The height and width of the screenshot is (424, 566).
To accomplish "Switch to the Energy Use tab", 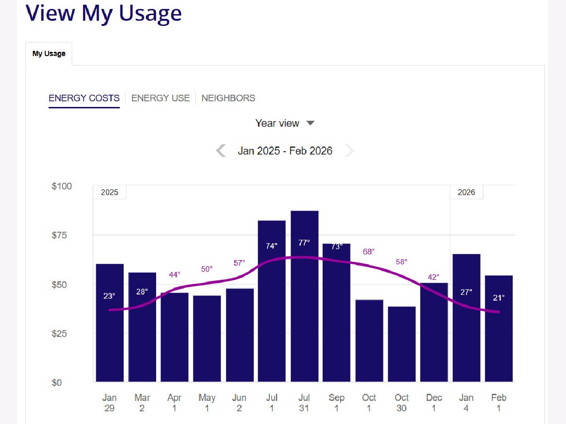I will click(x=160, y=98).
